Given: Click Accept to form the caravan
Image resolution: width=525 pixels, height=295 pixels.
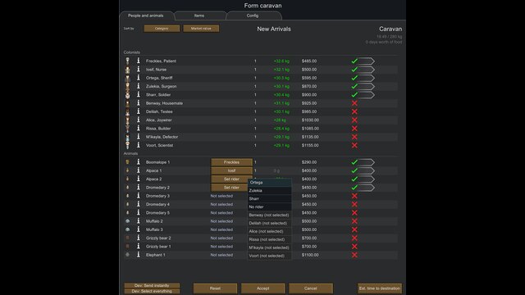Looking at the screenshot, I should [x=262, y=288].
